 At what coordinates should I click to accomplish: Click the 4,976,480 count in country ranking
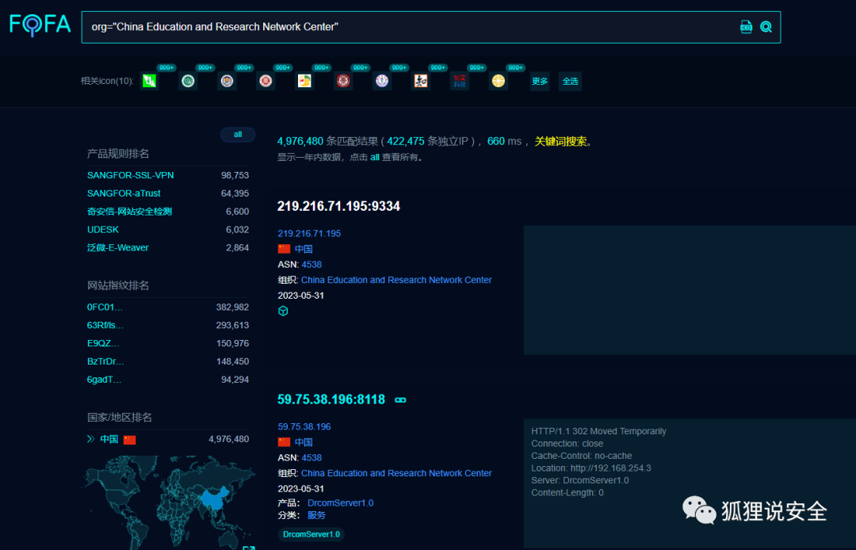pyautogui.click(x=229, y=439)
